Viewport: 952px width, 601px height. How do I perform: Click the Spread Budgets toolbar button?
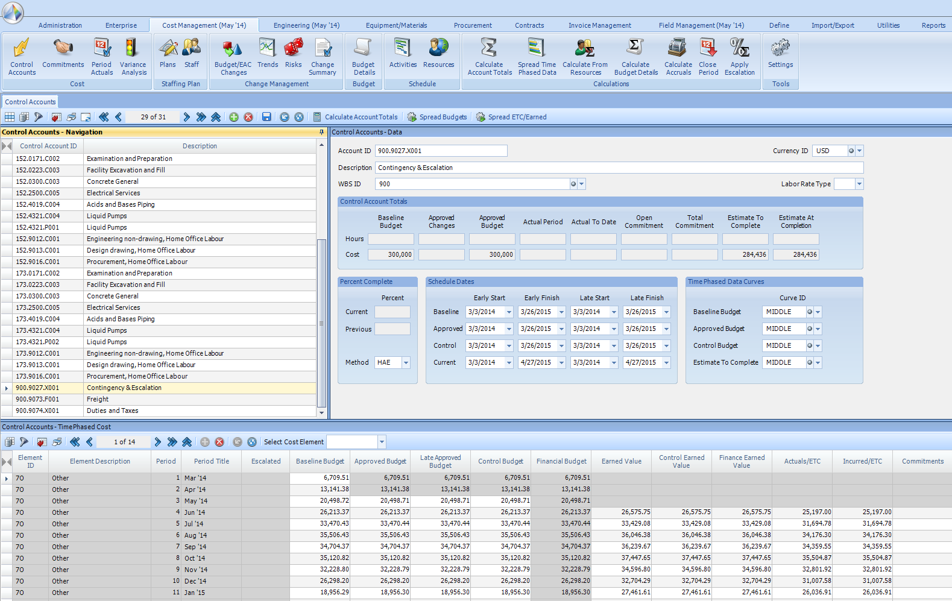437,117
